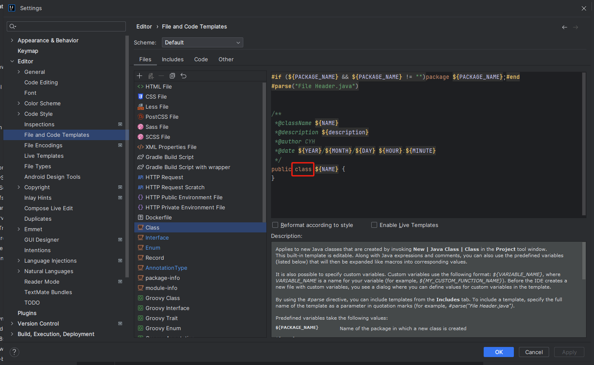
Task: Expand the Language Injections node
Action: click(x=18, y=261)
